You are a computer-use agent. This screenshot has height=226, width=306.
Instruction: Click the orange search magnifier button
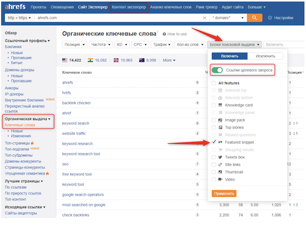254,18
